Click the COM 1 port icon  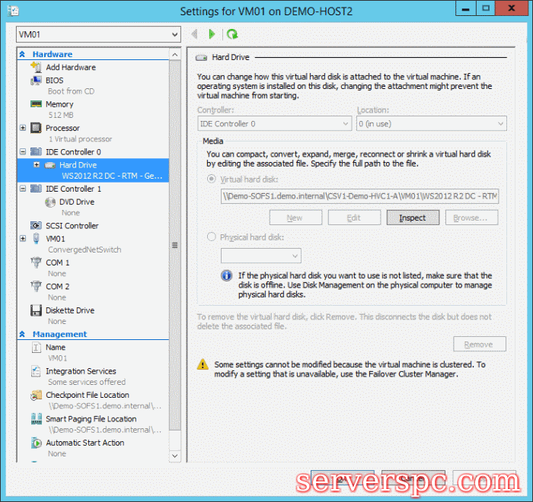coord(36,263)
